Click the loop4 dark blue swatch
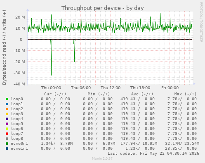This screenshot has height=163, width=205. pyautogui.click(x=7, y=119)
